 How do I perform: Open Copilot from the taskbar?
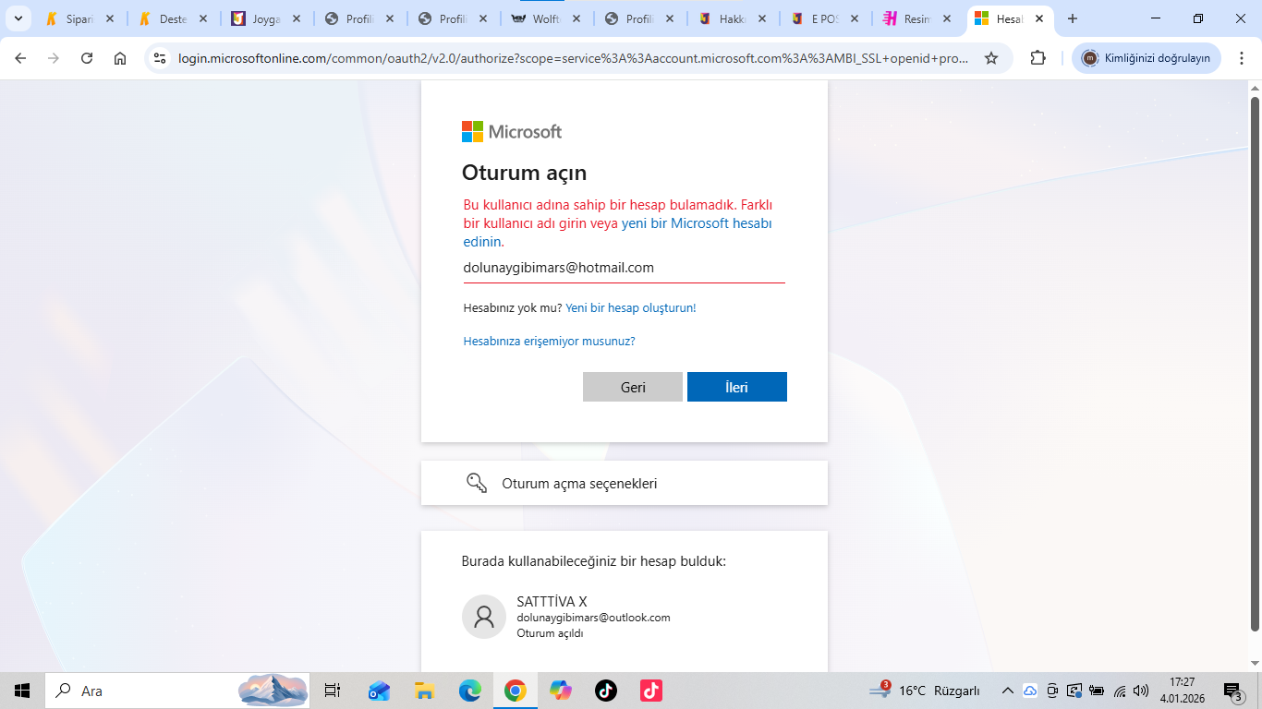click(561, 691)
